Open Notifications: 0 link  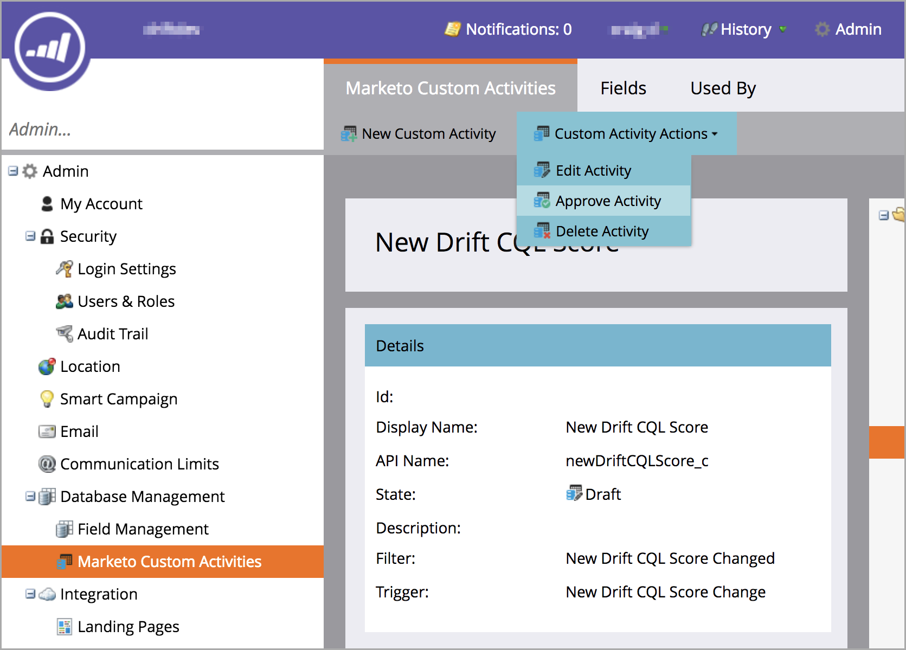[509, 29]
